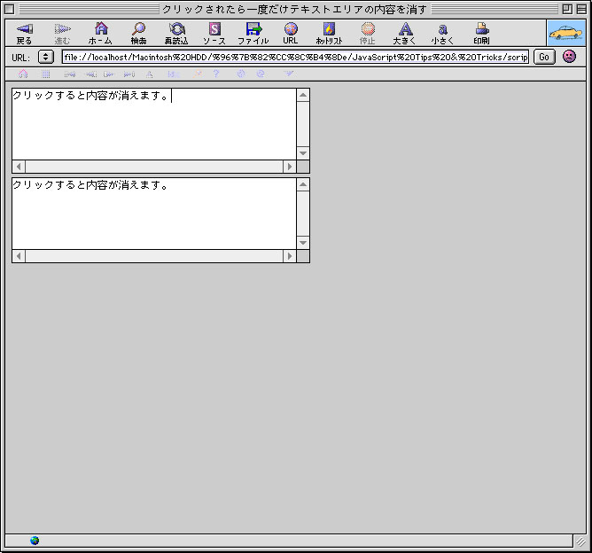This screenshot has height=553, width=592.
Task: Click right arrow of second textarea scrollbar
Action: [290, 256]
